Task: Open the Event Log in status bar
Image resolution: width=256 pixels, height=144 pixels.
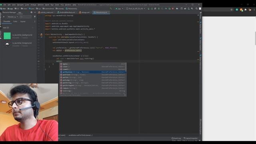Action: click(176, 138)
